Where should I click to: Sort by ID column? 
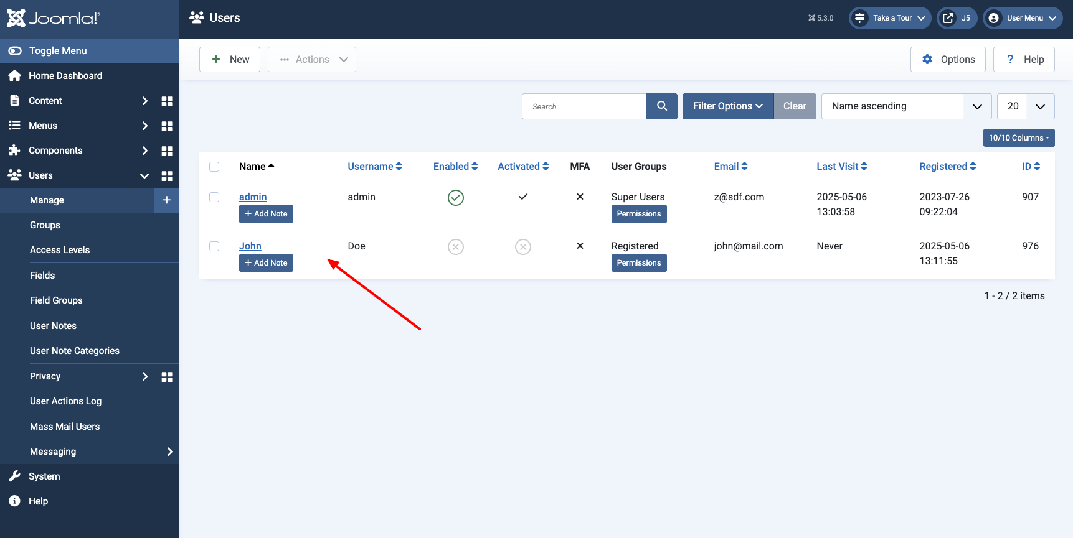(x=1031, y=167)
